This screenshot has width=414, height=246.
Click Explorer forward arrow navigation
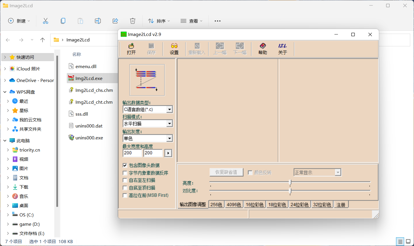[21, 40]
